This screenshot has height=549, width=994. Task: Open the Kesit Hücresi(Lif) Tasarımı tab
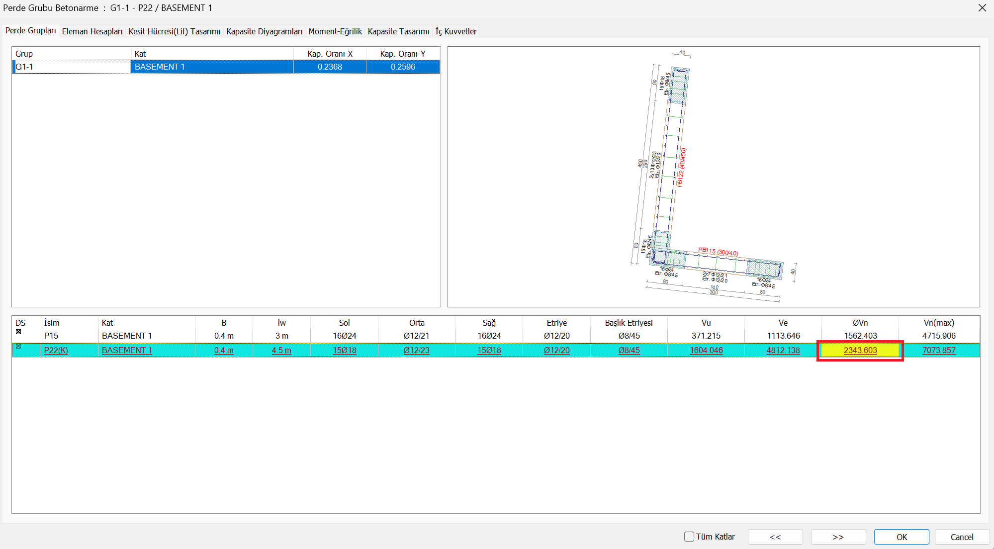pos(174,31)
